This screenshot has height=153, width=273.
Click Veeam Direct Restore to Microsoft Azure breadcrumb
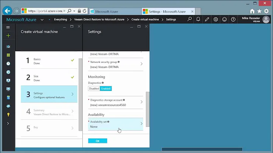point(99,19)
